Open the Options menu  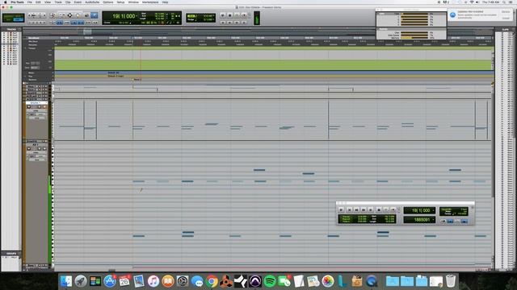click(107, 2)
